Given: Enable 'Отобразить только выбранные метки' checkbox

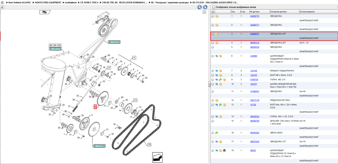Looking at the screenshot, I should click(214, 7).
